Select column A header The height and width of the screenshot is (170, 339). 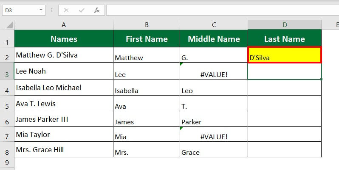[x=64, y=25]
